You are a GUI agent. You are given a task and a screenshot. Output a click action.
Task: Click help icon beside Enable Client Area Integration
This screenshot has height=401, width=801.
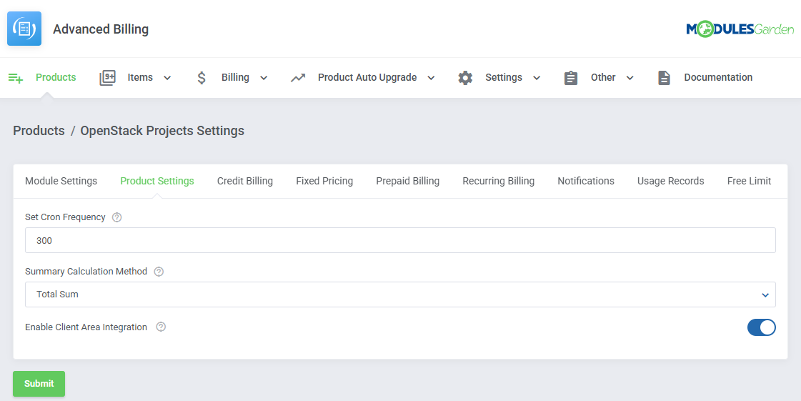[161, 327]
